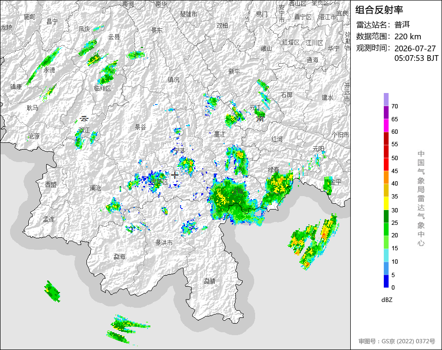Click the black cross radar station marker
The image size is (442, 350).
175,175
